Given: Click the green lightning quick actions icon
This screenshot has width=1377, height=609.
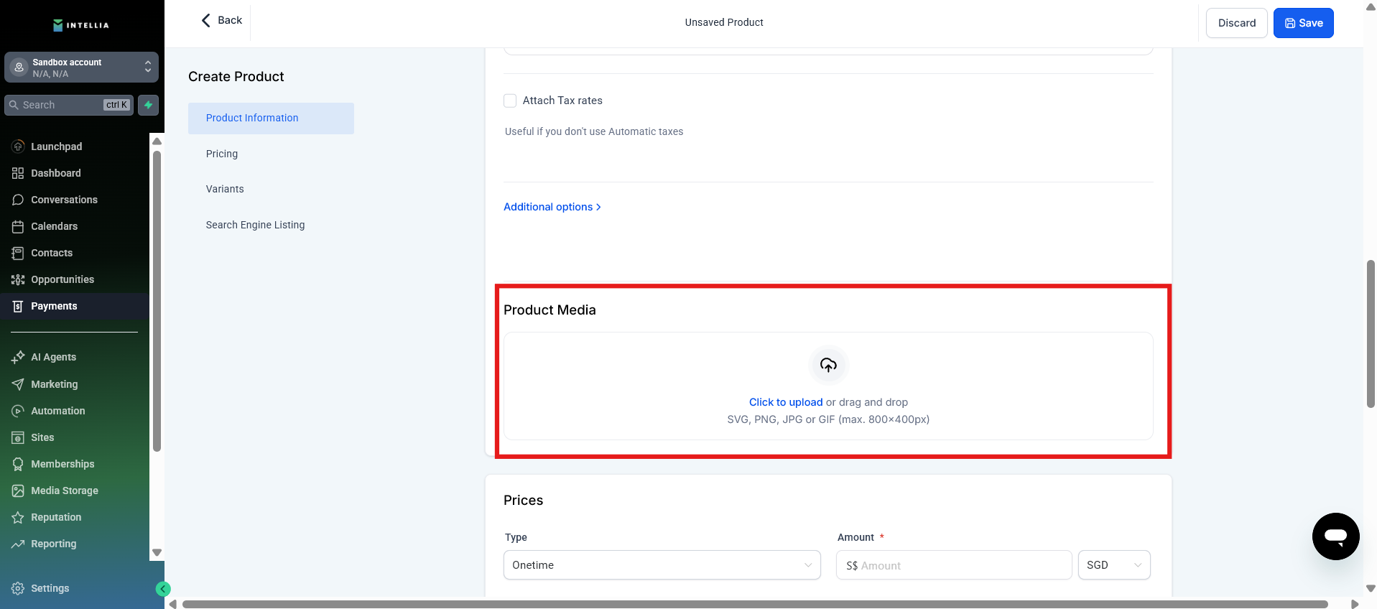Looking at the screenshot, I should [148, 105].
